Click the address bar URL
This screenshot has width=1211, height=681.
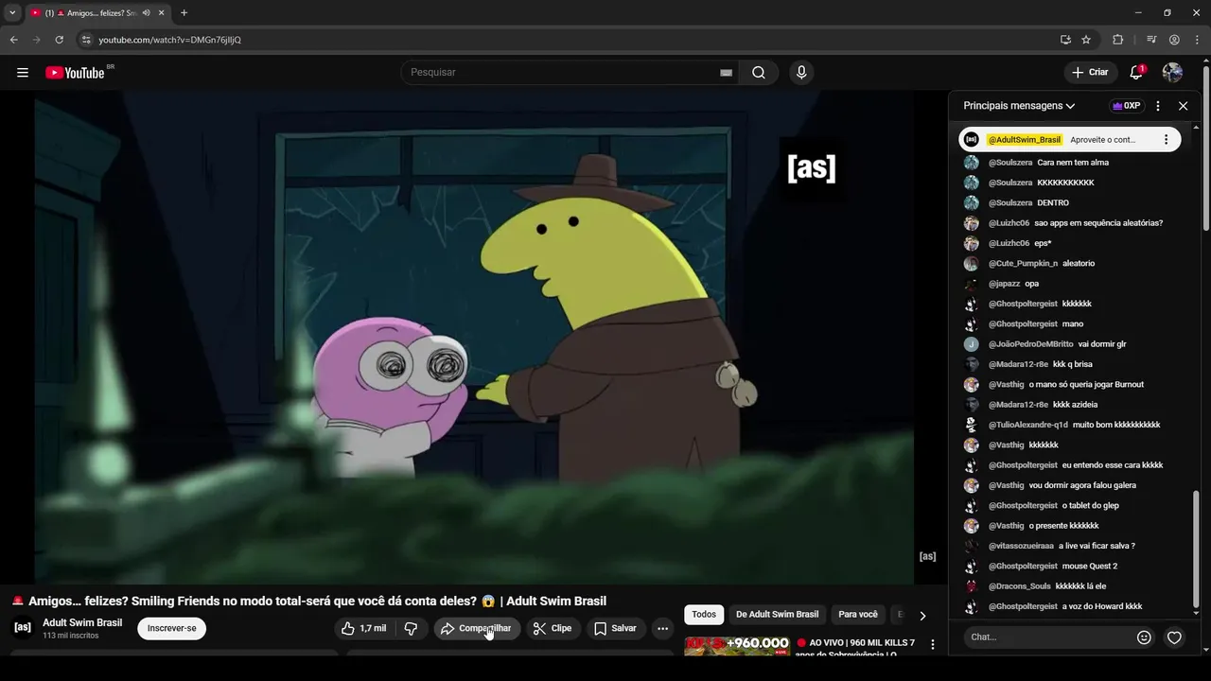[170, 40]
